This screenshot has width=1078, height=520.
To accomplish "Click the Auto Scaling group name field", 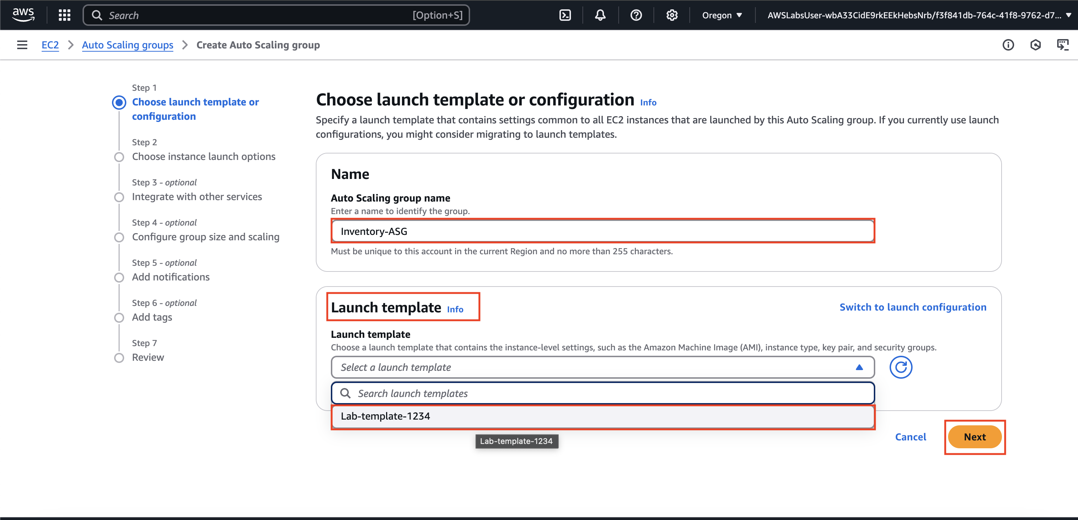I will point(602,231).
